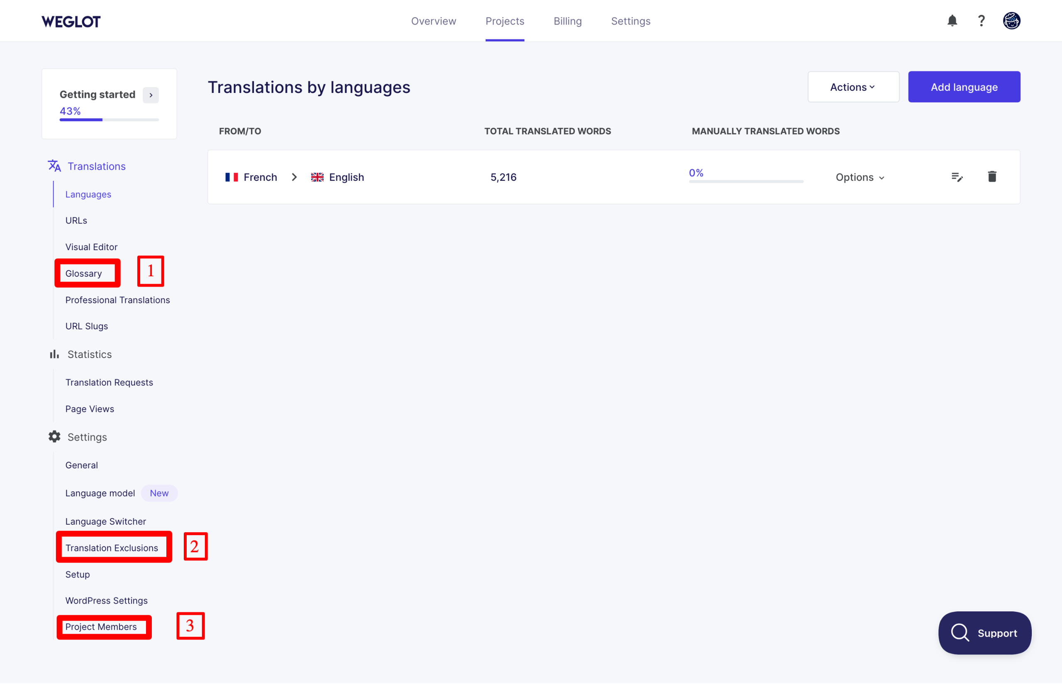The image size is (1062, 684).
Task: Expand the Getting started panel
Action: point(150,95)
